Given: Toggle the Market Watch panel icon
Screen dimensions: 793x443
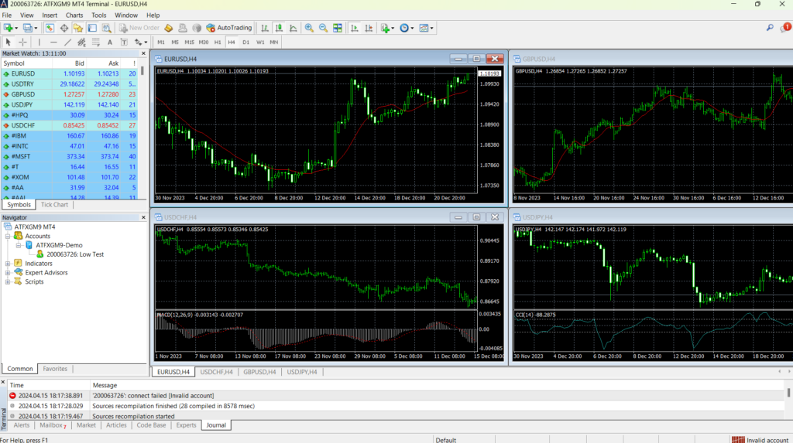Looking at the screenshot, I should tap(50, 29).
